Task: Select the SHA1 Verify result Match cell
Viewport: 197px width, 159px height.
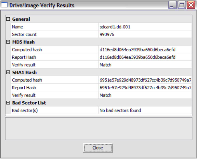Action: [105, 95]
